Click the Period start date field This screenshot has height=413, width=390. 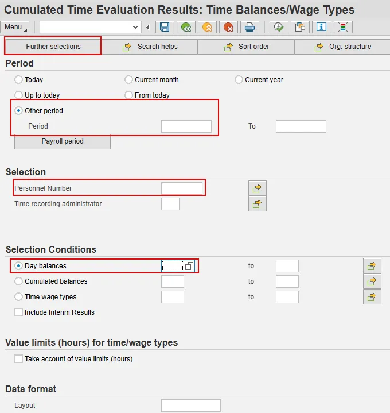[x=186, y=126]
